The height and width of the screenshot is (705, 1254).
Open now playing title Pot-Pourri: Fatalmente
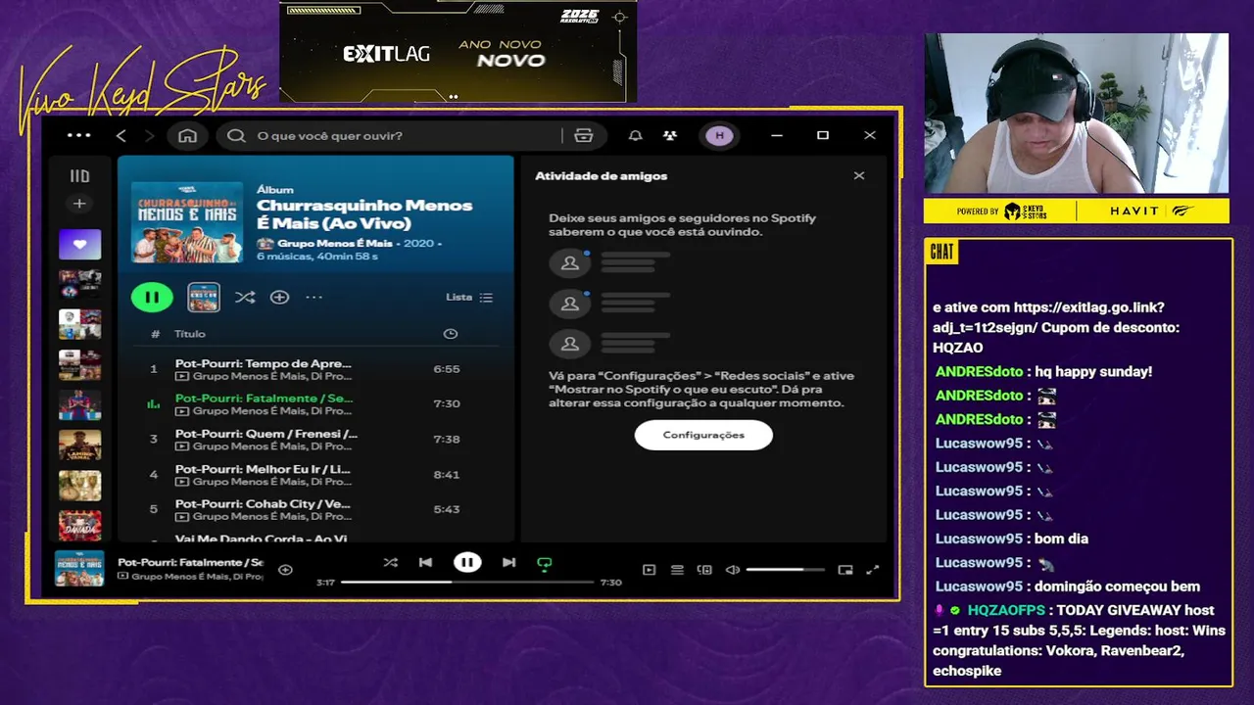190,562
